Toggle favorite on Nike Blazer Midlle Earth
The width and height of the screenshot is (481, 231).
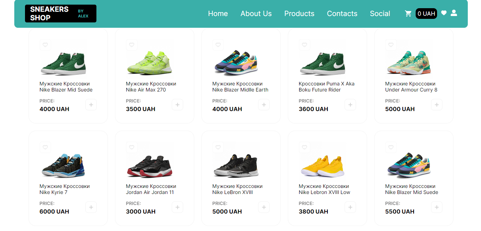tap(218, 45)
